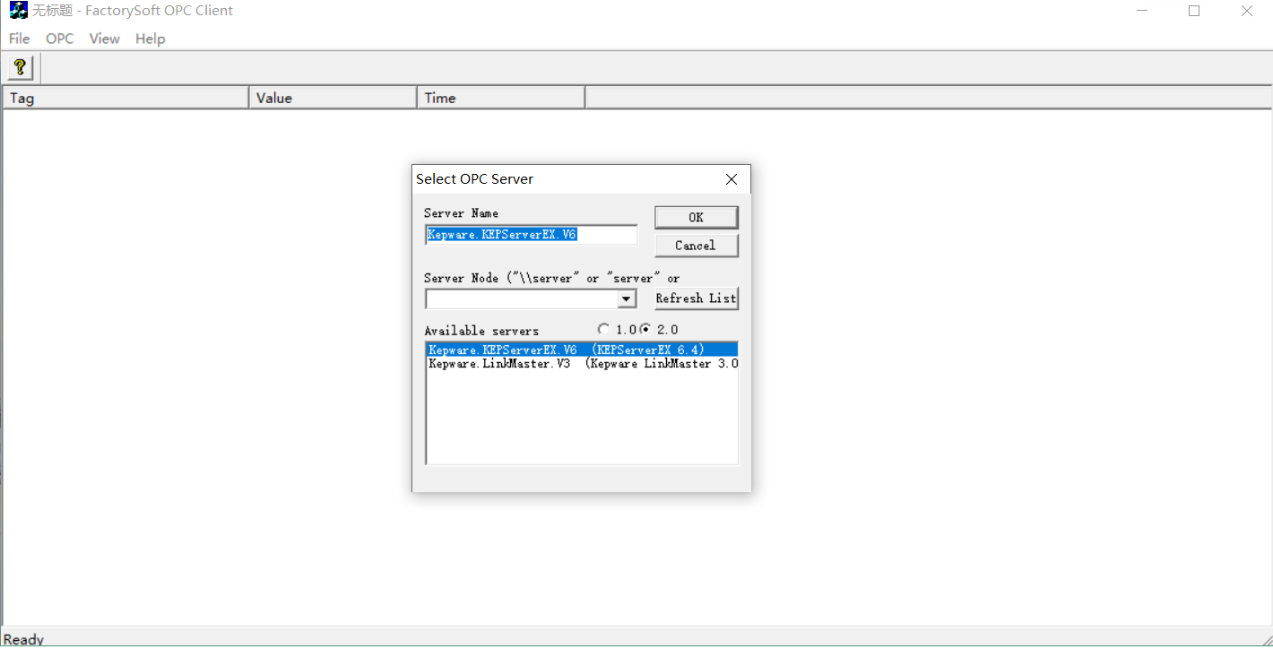Open the OPC menu
This screenshot has width=1273, height=649.
60,39
